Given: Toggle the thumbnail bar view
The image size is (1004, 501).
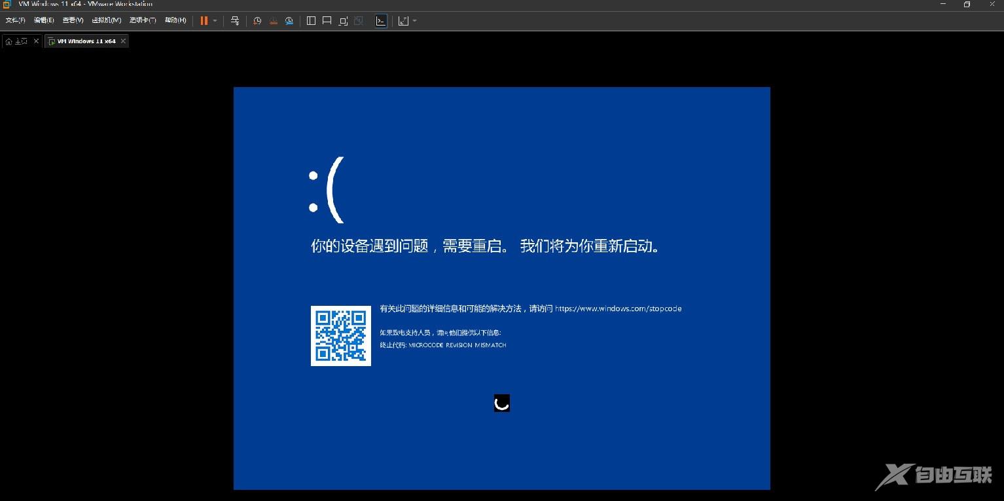Looking at the screenshot, I should 327,21.
